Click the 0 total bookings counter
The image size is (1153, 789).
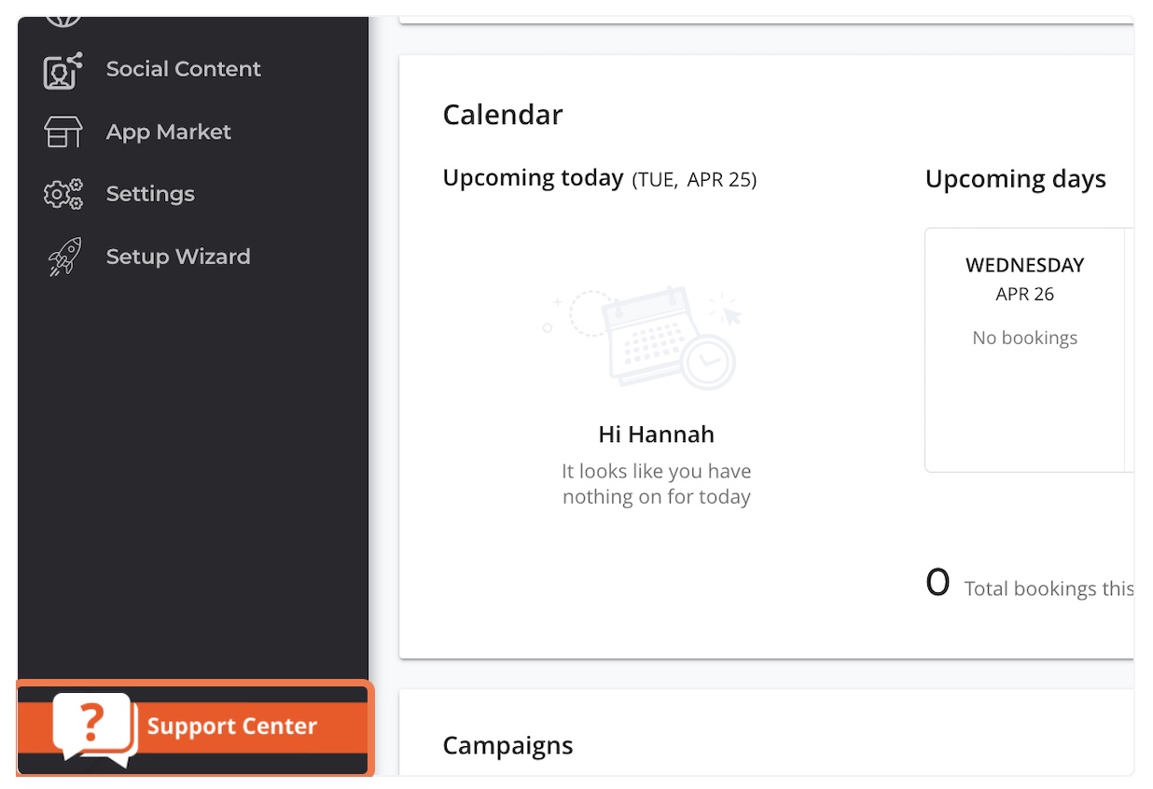click(938, 584)
